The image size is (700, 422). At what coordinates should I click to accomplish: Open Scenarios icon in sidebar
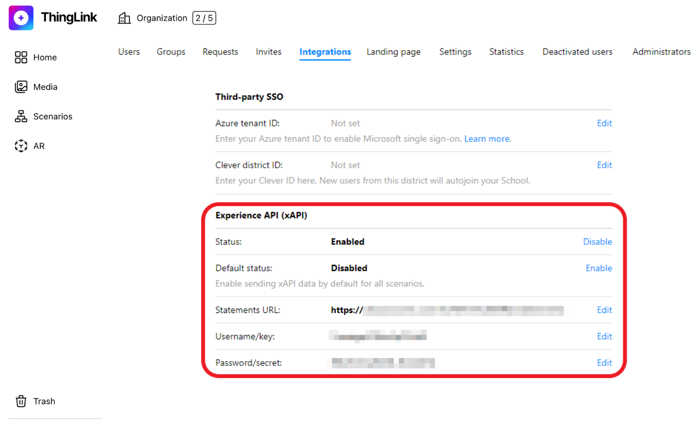(21, 116)
